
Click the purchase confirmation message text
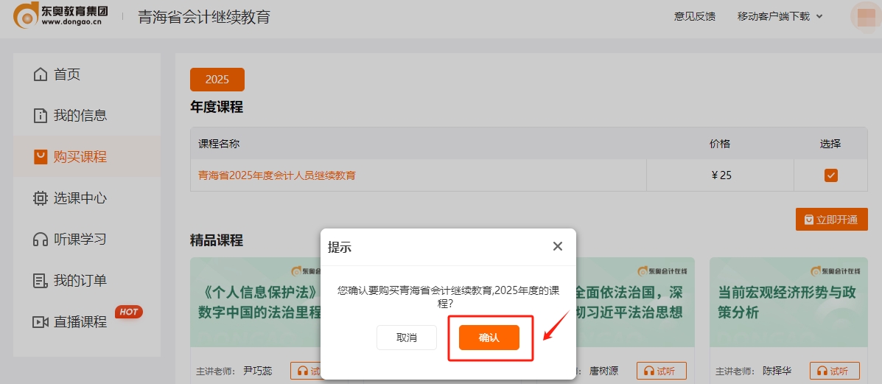tap(448, 297)
